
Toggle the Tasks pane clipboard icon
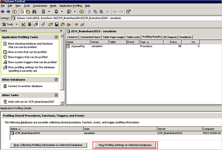22,12
